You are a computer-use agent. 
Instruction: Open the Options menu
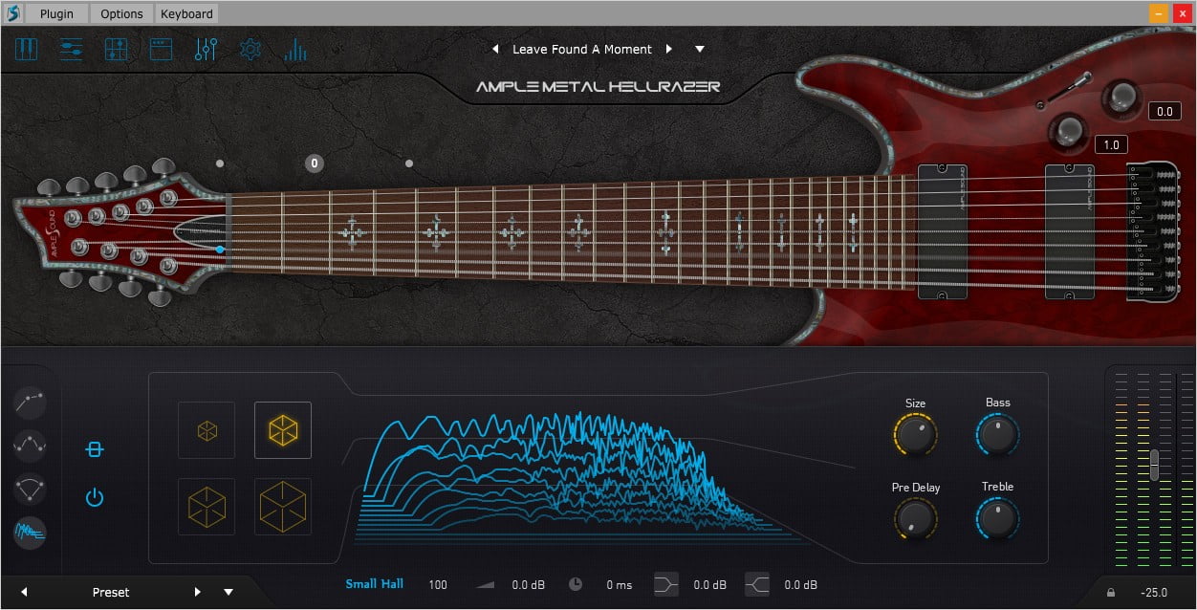tap(121, 13)
